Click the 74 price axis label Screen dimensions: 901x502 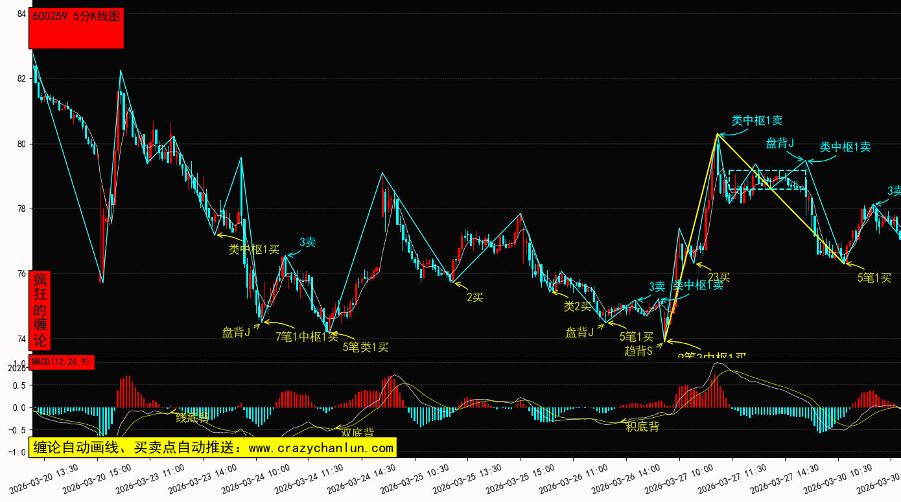(21, 339)
